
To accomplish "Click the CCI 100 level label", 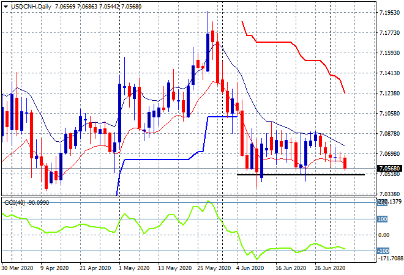I will [x=382, y=219].
